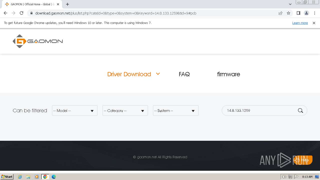Dismiss the Chrome update notification bar
Viewport: 320px width, 180px height.
[314, 23]
